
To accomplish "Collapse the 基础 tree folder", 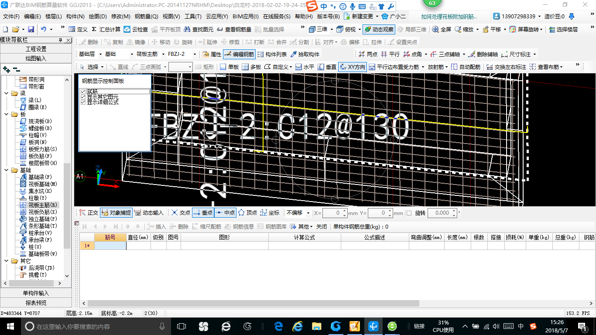I will pos(7,170).
